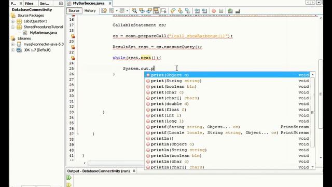Click the Find Selection magnifier icon
Image resolution: width=332 pixels, height=187 pixels.
point(134,11)
